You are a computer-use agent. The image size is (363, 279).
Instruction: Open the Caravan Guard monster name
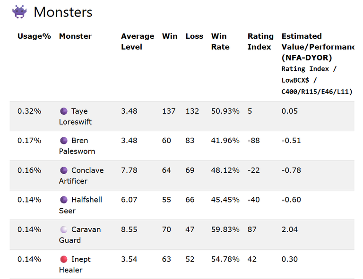tap(80, 235)
